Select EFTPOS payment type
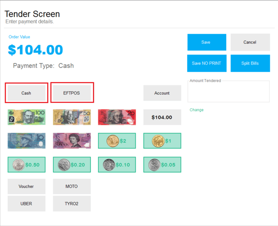Image resolution: width=278 pixels, height=226 pixels. click(72, 93)
